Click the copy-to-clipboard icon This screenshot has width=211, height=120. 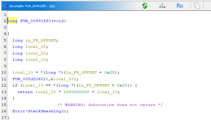pos(197,6)
